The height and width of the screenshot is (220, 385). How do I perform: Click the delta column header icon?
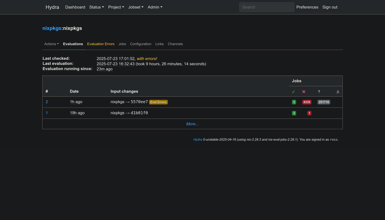338,92
